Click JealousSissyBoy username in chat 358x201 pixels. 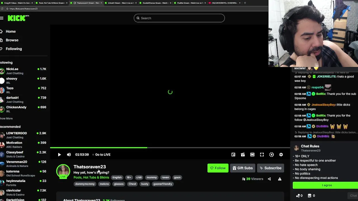[x=323, y=105]
